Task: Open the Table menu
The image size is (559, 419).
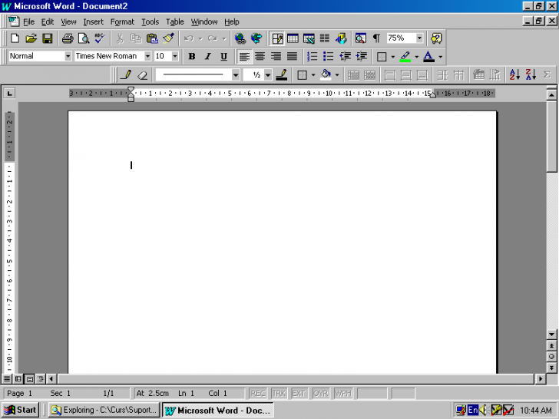Action: coord(175,21)
